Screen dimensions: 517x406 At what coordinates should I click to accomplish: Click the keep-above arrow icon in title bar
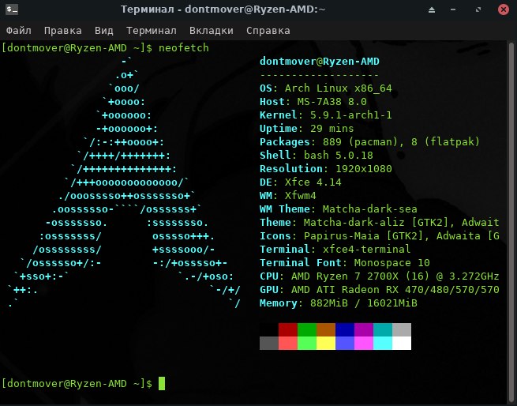coord(432,10)
